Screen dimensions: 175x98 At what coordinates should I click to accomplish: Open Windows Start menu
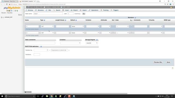pos(2,96)
